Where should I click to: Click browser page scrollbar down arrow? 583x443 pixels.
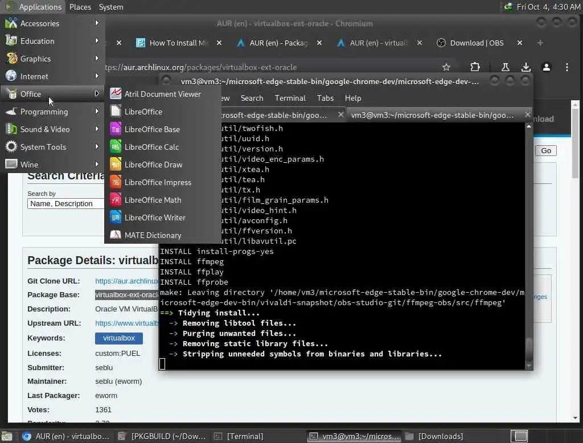(575, 418)
